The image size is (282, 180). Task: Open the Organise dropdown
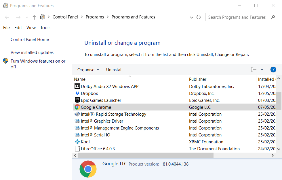point(88,70)
